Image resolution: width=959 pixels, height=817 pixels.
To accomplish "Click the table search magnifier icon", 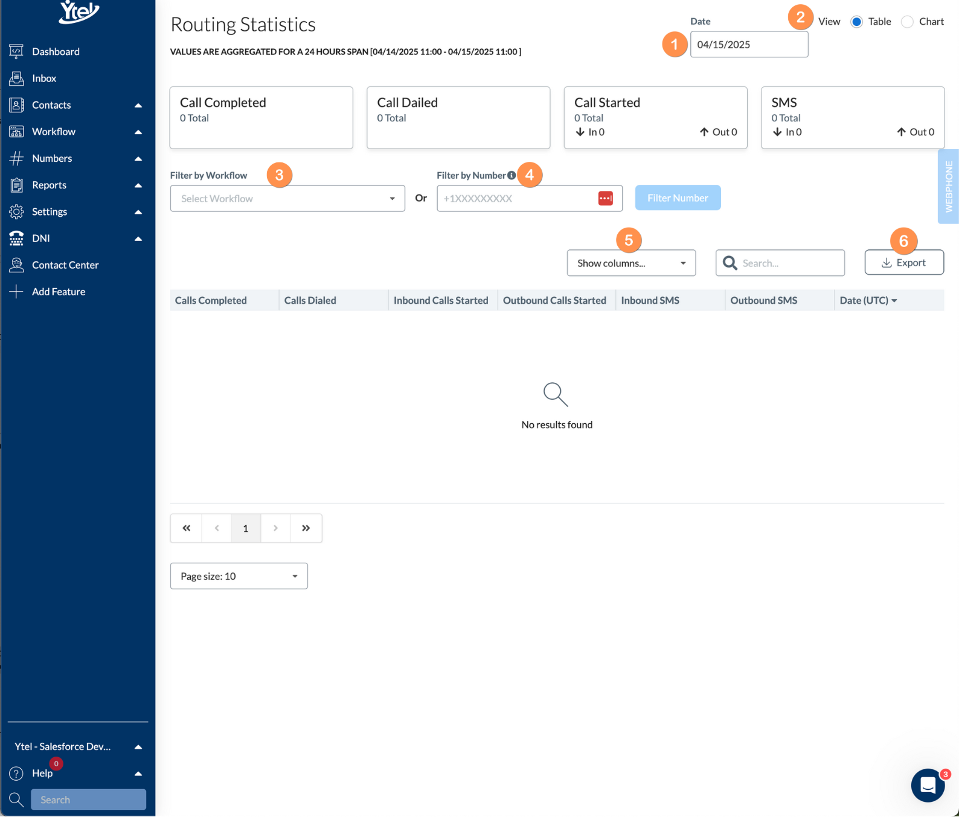I will tap(730, 263).
